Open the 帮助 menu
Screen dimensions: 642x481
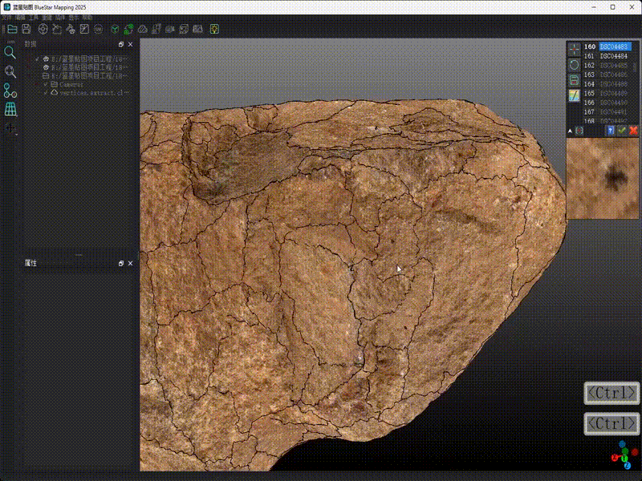(x=87, y=18)
